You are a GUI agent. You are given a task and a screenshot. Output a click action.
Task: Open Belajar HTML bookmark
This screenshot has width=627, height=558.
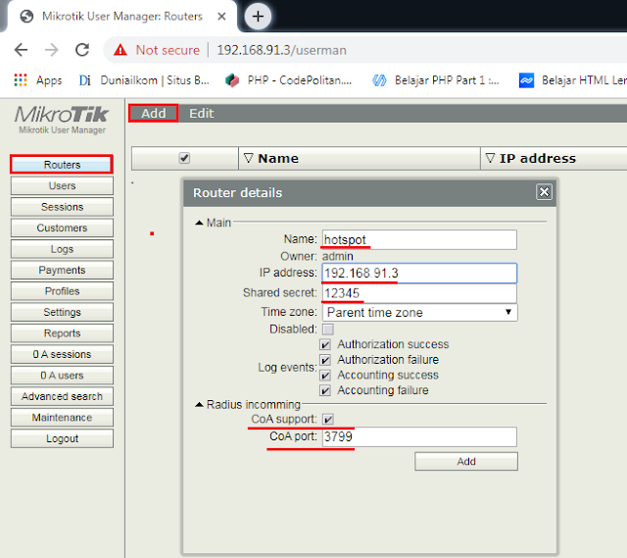pos(572,80)
